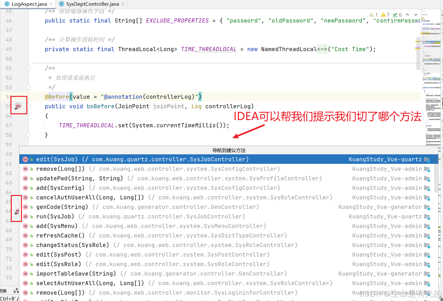
Task: Click line number 57 in the gutter
Action: tap(9, 125)
